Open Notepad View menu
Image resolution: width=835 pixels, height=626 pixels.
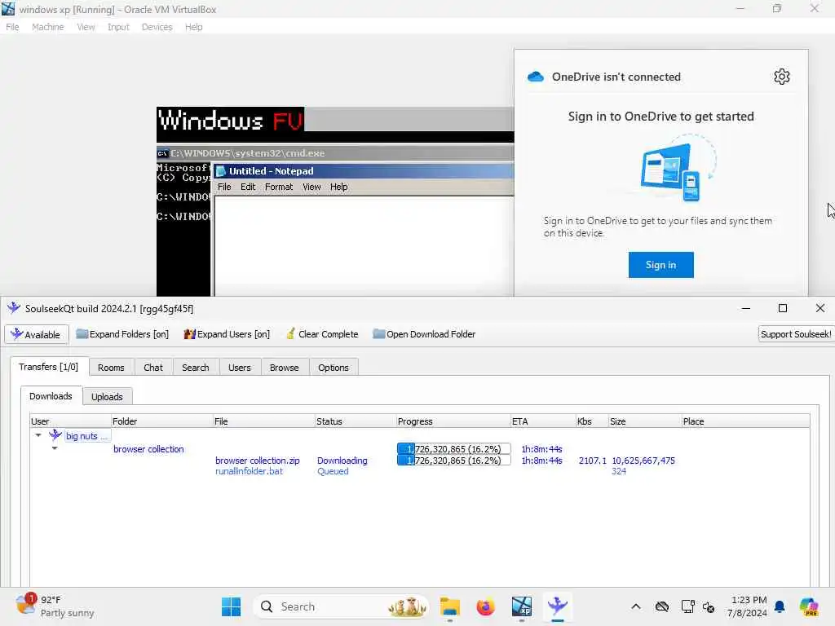[311, 187]
